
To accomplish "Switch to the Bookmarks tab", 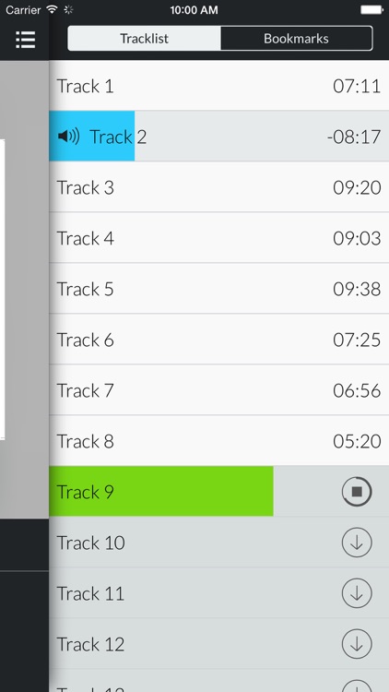I will point(297,39).
